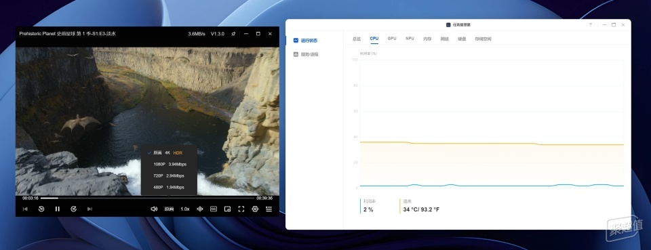This screenshot has width=651, height=250.
Task: Click the rewind seconds icon
Action: click(x=41, y=209)
